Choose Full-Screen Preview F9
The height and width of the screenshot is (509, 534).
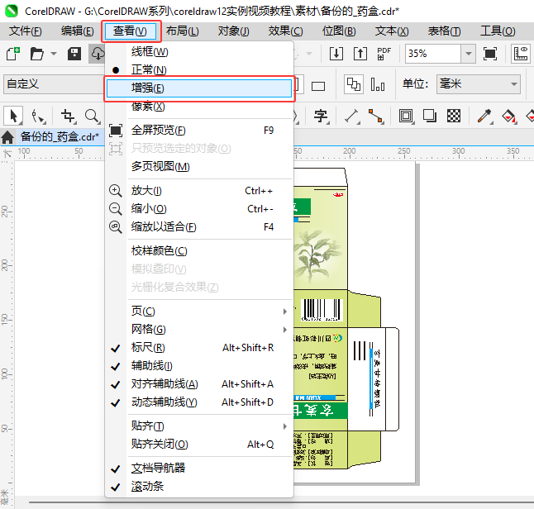pyautogui.click(x=199, y=130)
